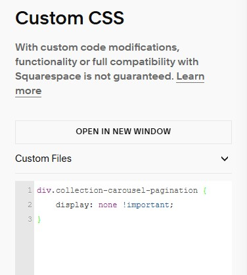Click the opening curly brace on line 1
This screenshot has height=275, width=247.
[x=205, y=190]
